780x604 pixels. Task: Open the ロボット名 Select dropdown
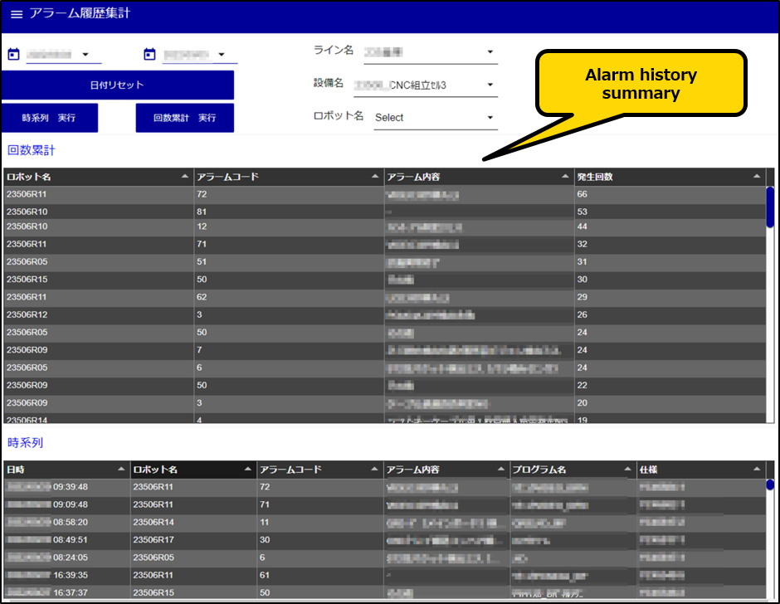[490, 118]
